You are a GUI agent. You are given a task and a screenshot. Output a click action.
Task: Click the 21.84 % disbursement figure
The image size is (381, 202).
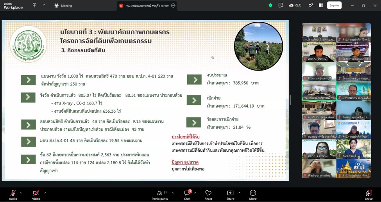(242, 127)
